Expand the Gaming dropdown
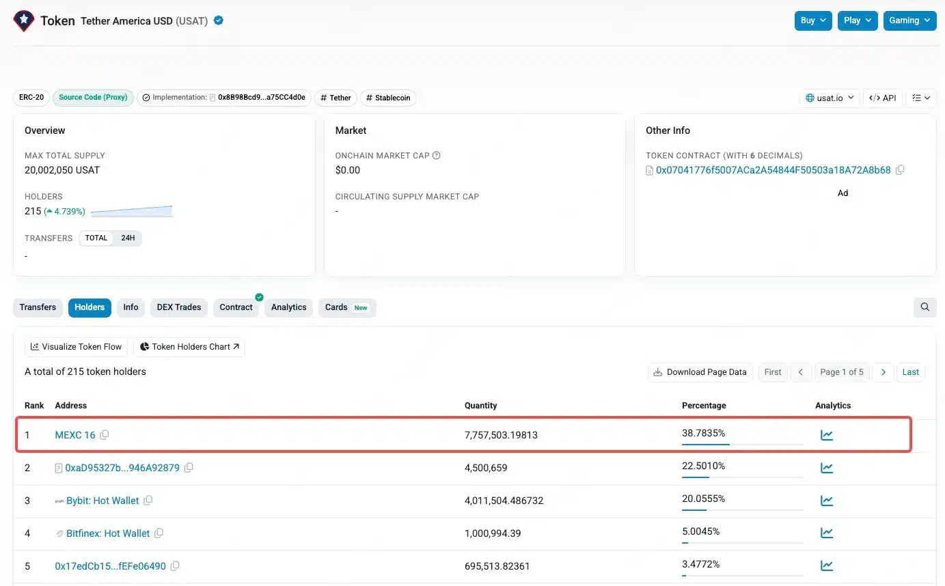The width and height of the screenshot is (945, 586). pyautogui.click(x=909, y=20)
